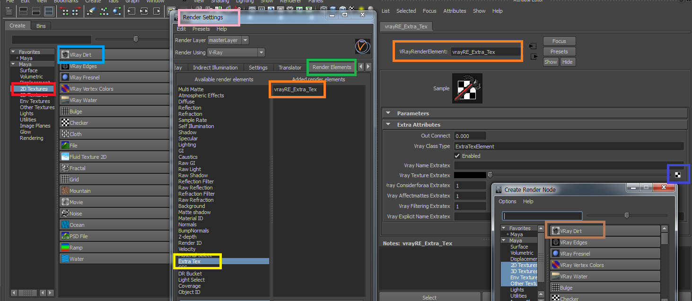
Task: Select Extra Tex in available render elements
Action: [x=223, y=261]
